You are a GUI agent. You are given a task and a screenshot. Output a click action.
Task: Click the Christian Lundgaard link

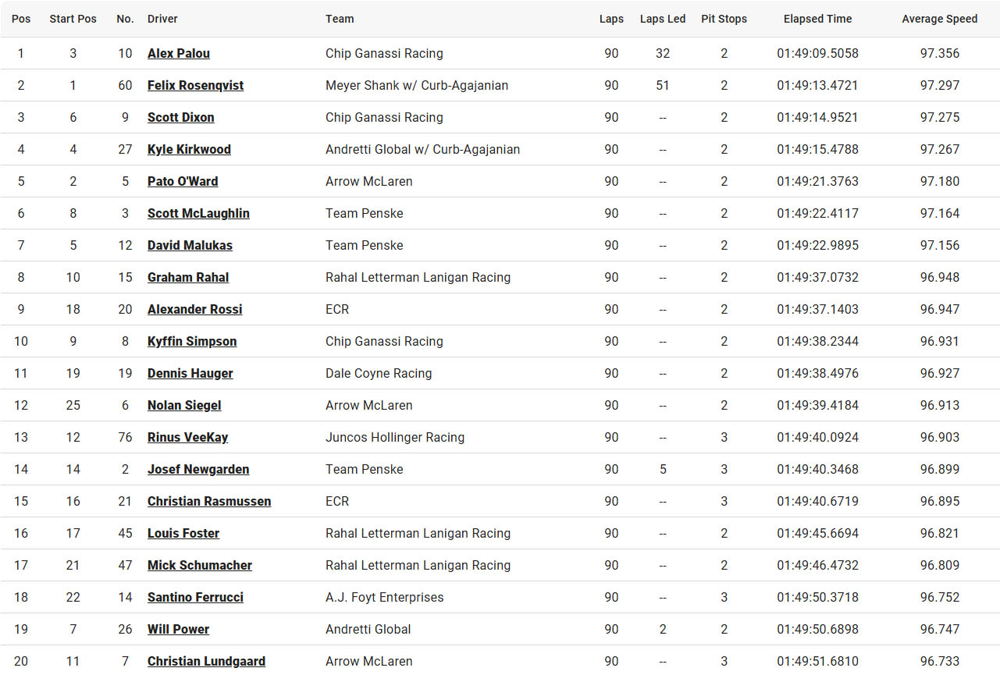click(x=206, y=662)
